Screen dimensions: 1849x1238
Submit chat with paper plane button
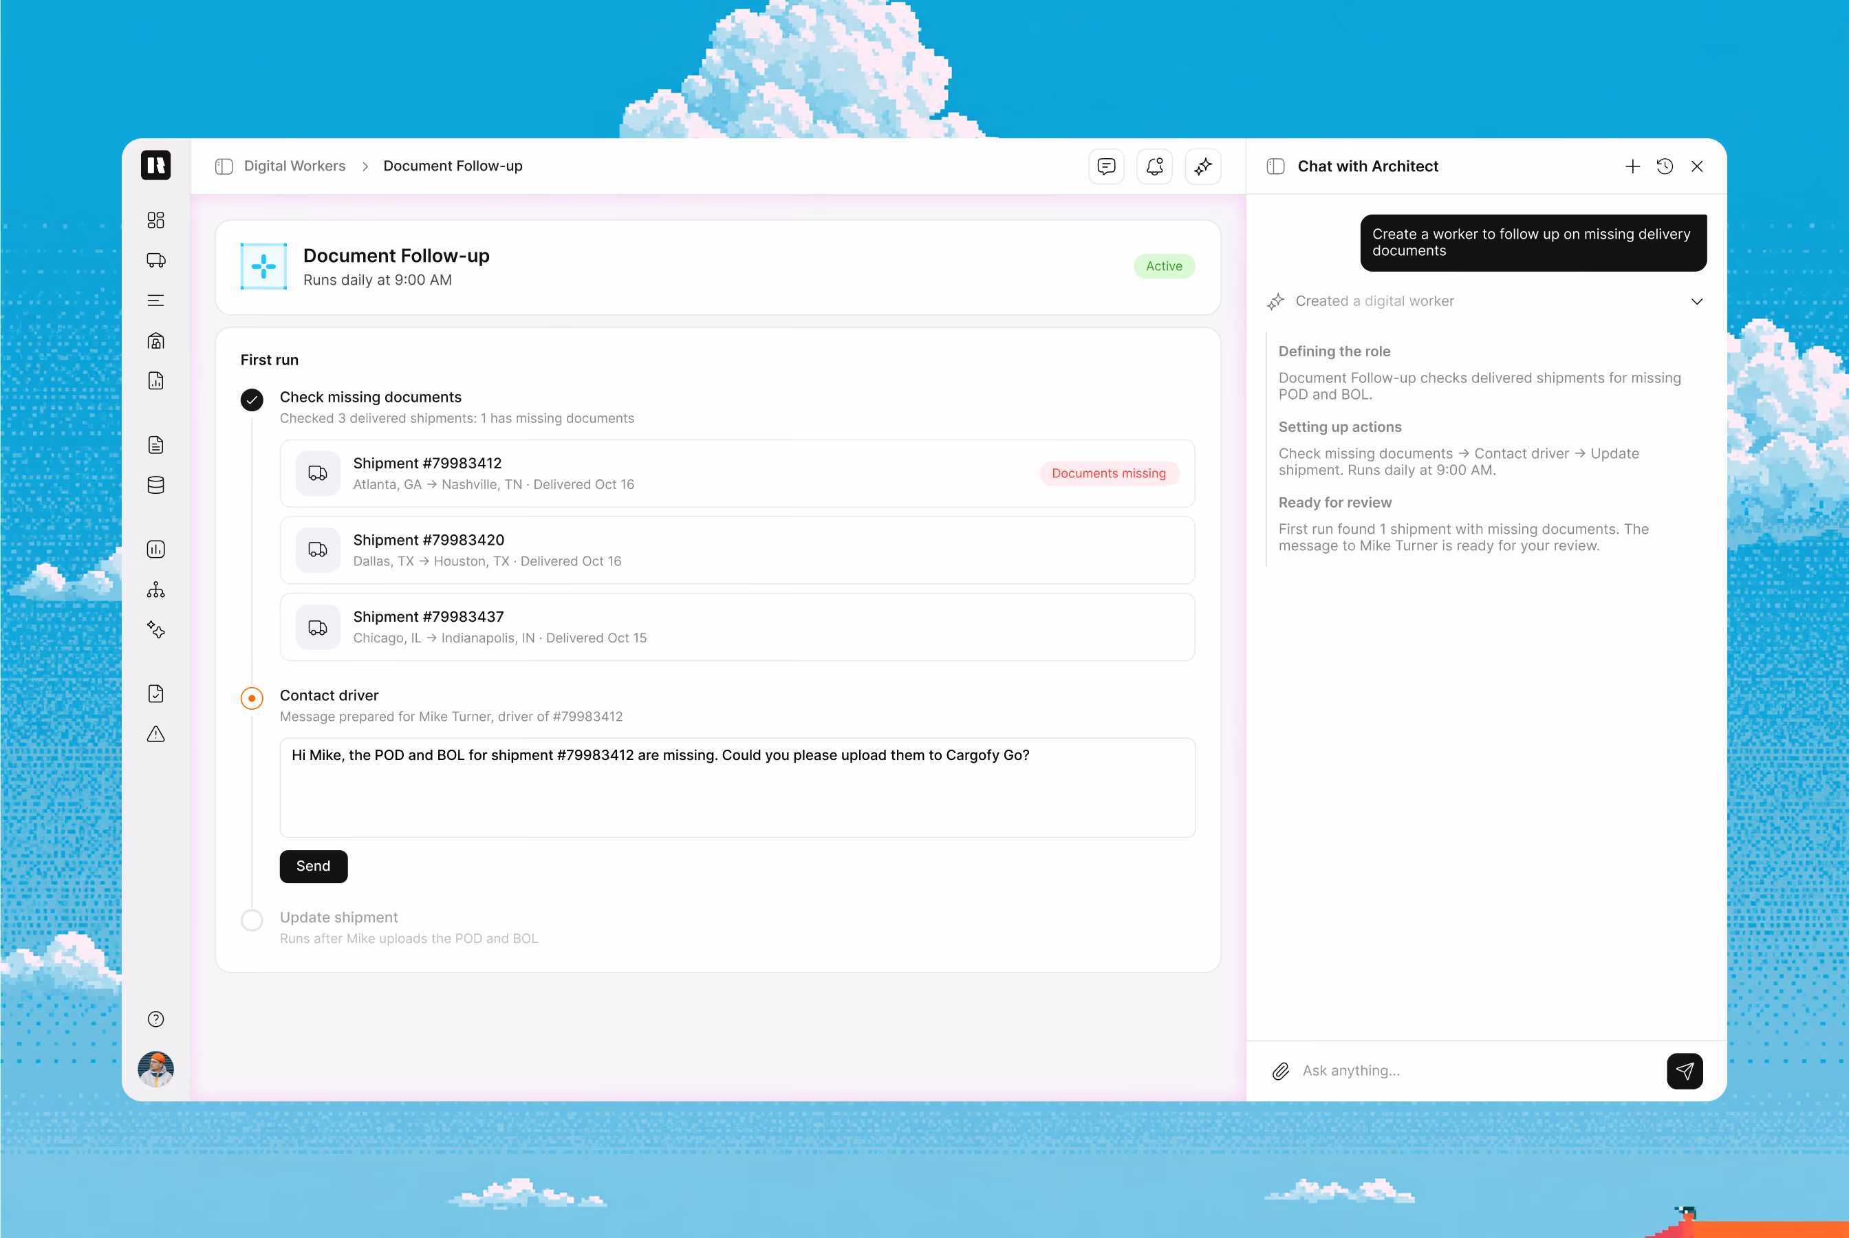[x=1684, y=1072]
